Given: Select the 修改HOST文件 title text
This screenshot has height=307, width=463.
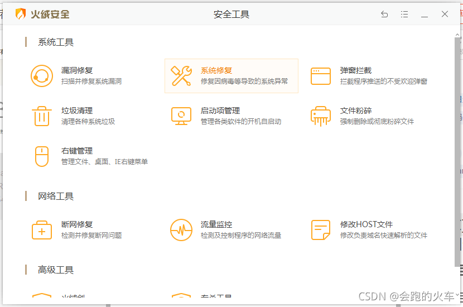Looking at the screenshot, I should pos(366,224).
